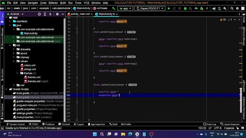Select opened file target icon in Project panel
The width and height of the screenshot is (246, 138).
[x=39, y=14]
